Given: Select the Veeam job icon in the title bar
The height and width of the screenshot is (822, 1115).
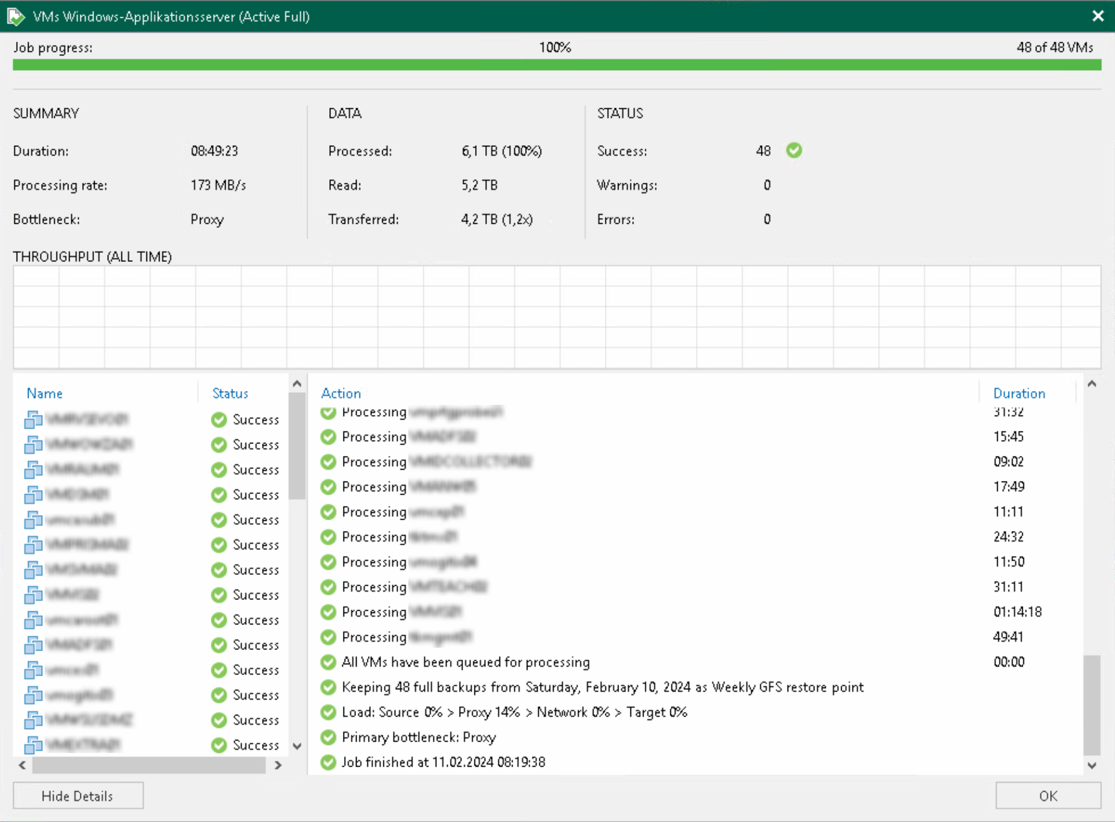Looking at the screenshot, I should pos(16,16).
